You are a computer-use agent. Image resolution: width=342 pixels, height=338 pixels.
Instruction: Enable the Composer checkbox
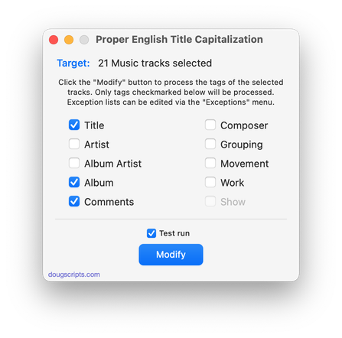coord(210,125)
